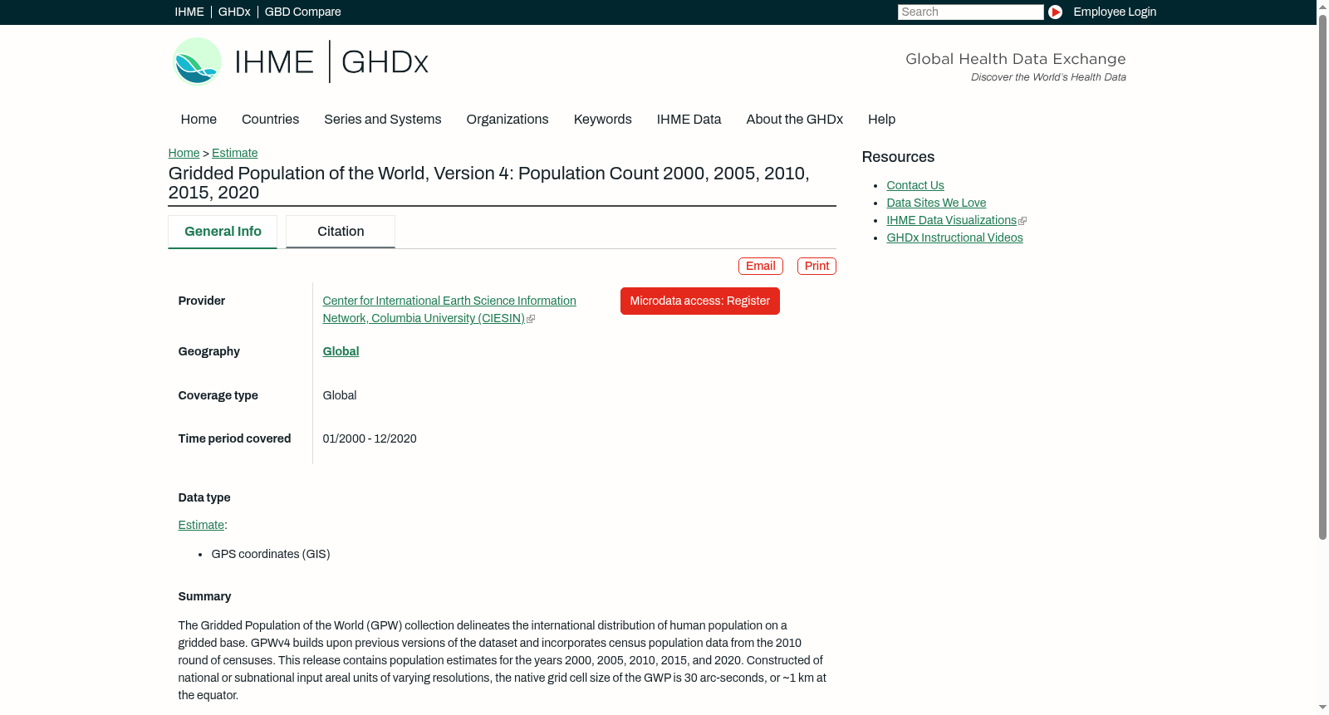Click the Time period covered label
Image resolution: width=1329 pixels, height=715 pixels.
pyautogui.click(x=234, y=438)
